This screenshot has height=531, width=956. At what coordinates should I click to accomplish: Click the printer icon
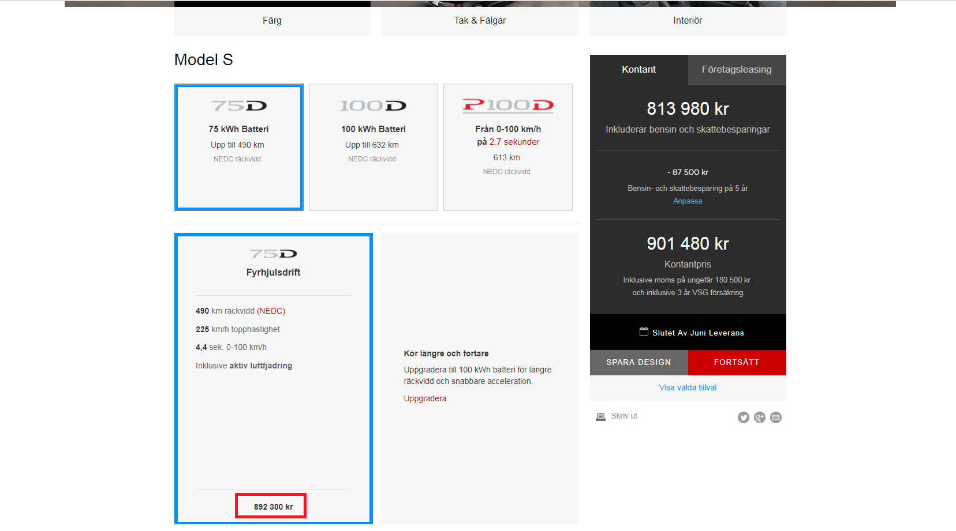(x=600, y=417)
